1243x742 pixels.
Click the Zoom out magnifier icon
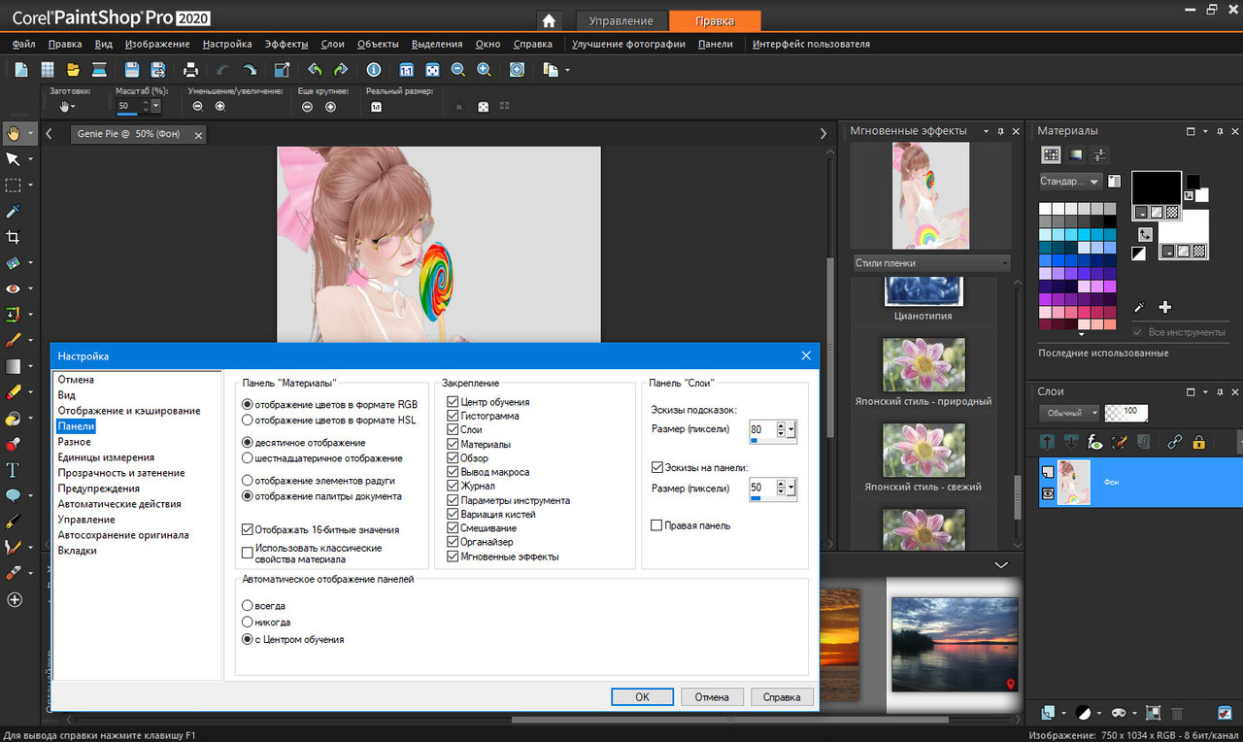[457, 69]
